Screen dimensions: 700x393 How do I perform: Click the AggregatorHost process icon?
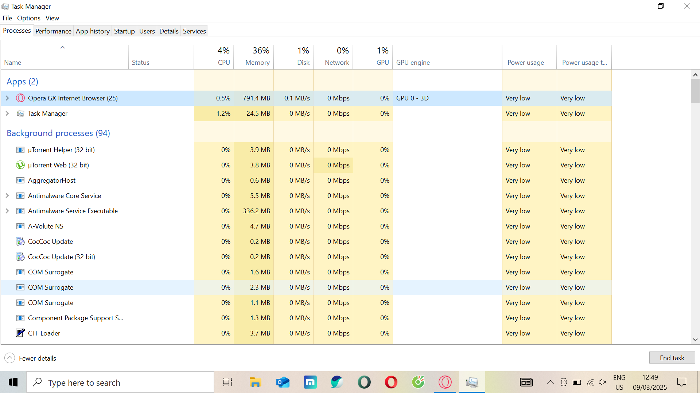point(20,180)
